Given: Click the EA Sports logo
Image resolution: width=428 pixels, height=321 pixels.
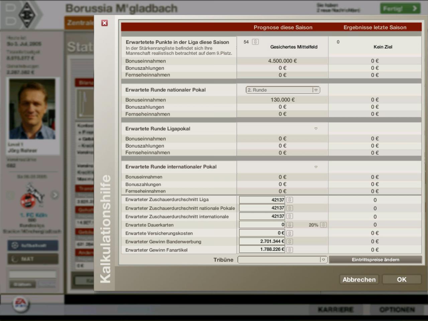Looking at the screenshot, I should pos(21,304).
